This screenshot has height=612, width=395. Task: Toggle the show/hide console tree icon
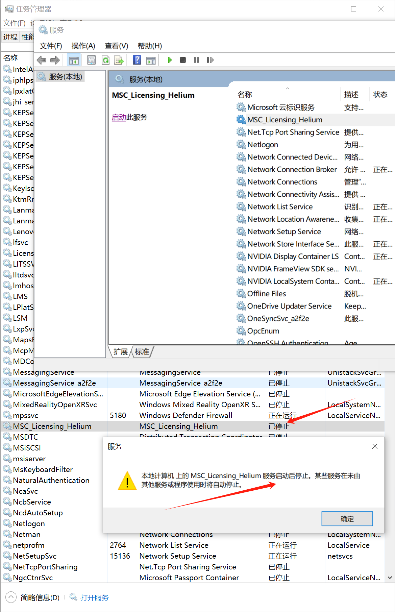tap(74, 60)
